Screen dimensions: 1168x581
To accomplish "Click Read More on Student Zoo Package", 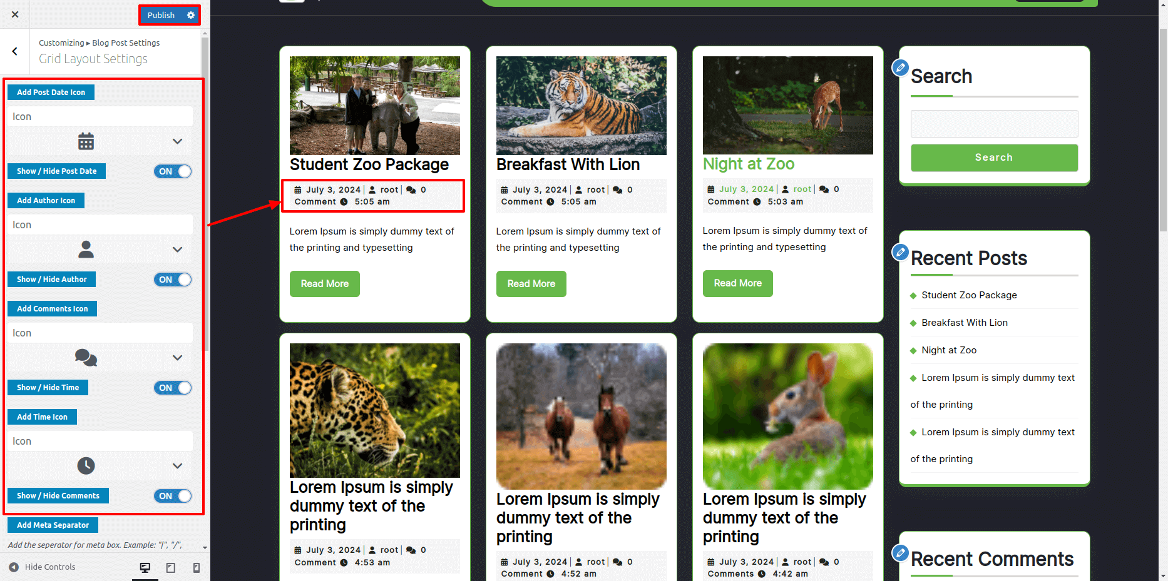I will [324, 284].
